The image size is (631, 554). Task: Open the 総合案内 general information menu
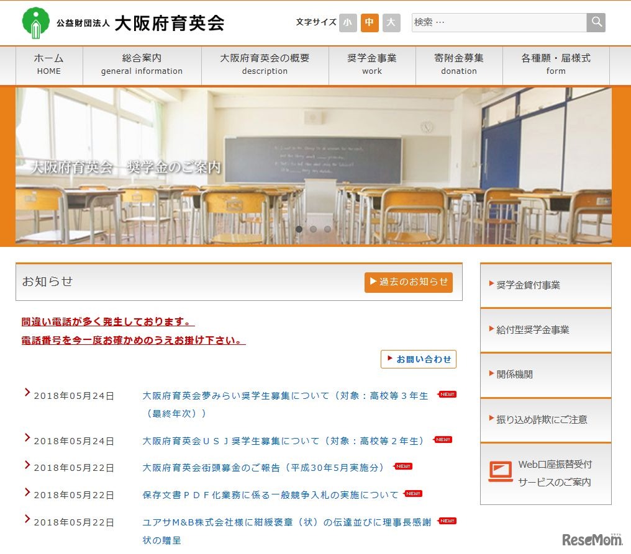coord(142,64)
